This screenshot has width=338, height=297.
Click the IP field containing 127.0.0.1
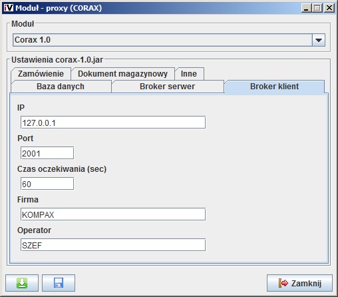pos(113,123)
